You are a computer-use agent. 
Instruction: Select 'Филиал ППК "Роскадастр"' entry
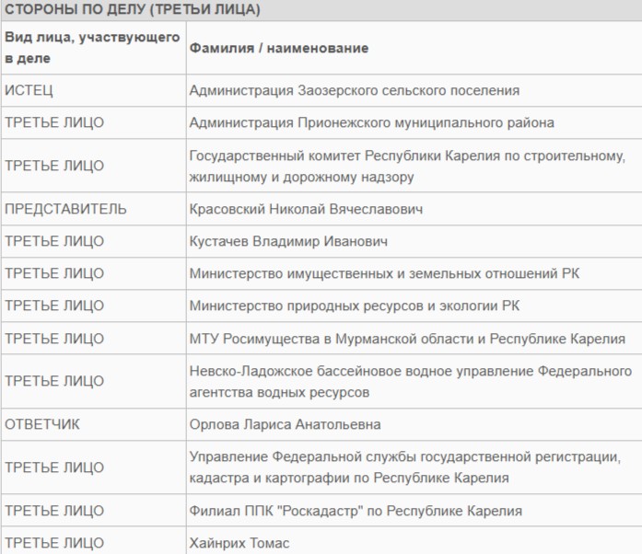coord(356,511)
